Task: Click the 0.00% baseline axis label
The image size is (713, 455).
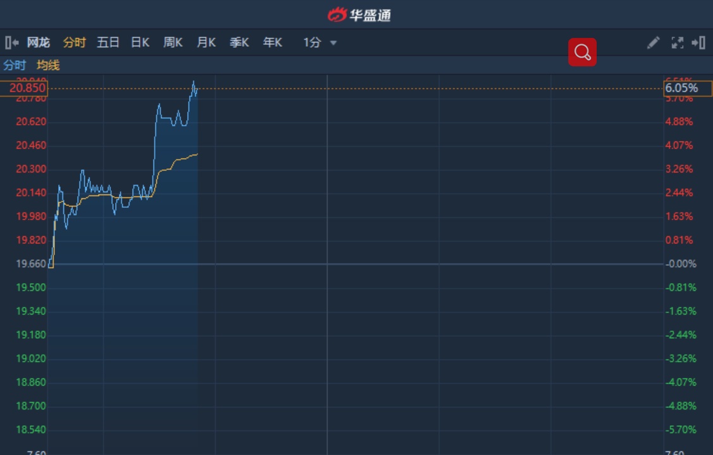Action: (683, 264)
